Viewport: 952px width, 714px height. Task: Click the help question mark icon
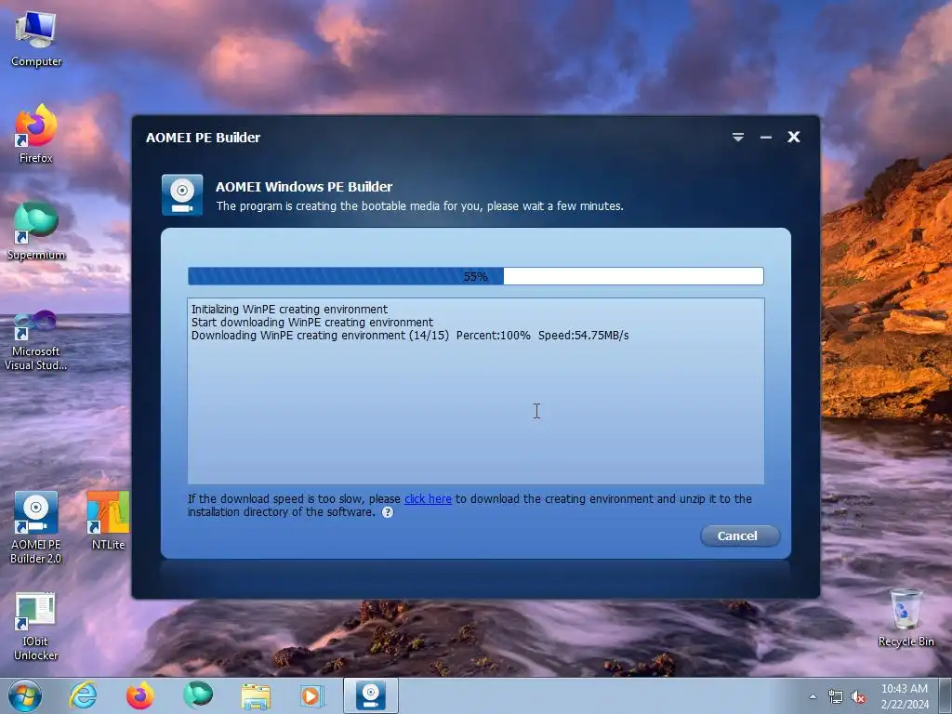click(x=388, y=512)
